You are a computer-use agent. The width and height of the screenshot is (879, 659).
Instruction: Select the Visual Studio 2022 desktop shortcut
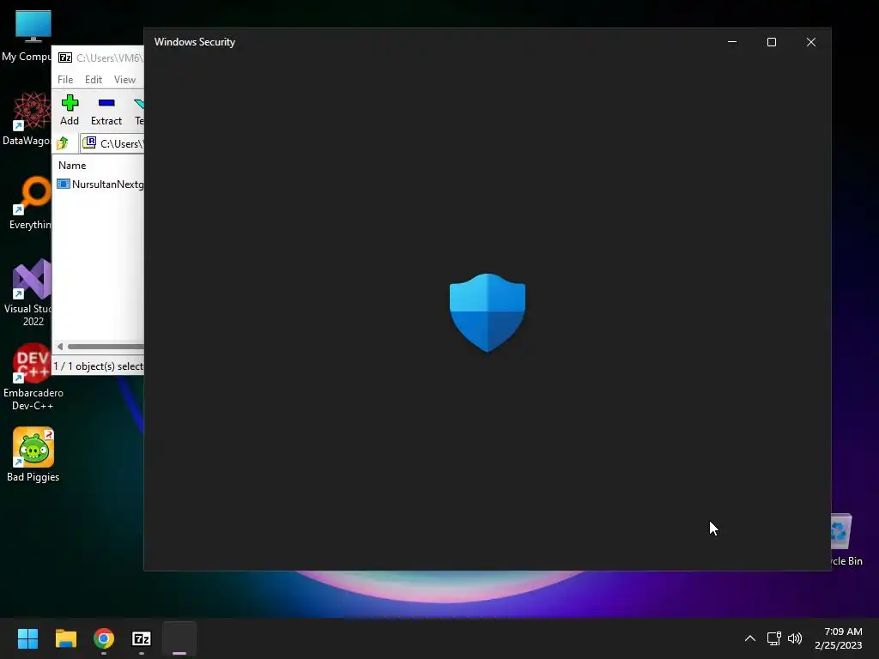(x=29, y=293)
